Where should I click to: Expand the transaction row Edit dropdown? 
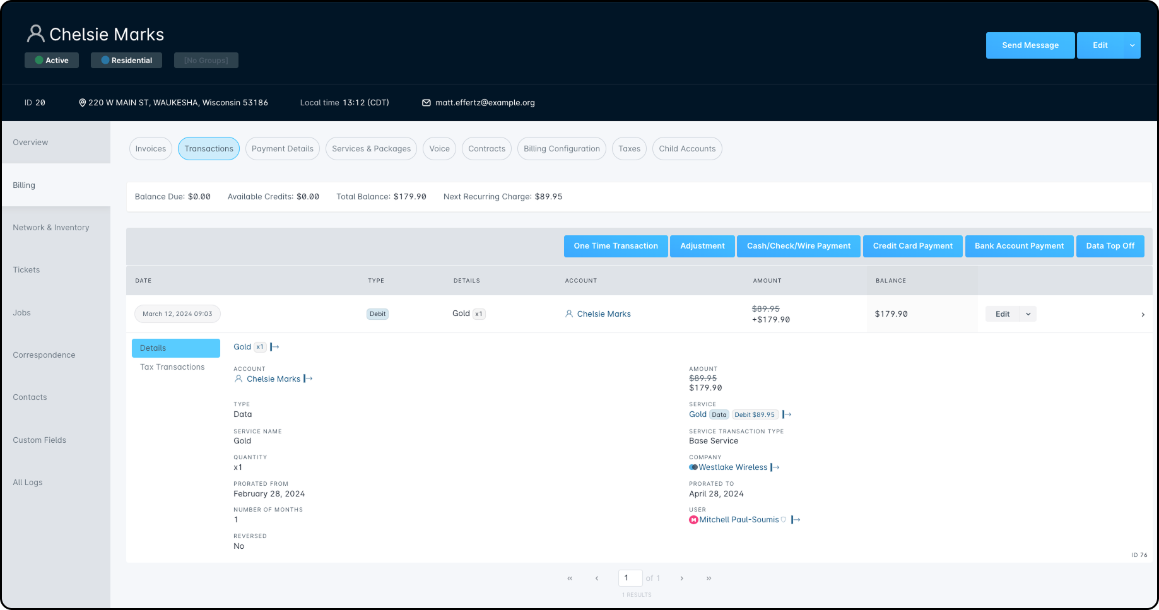click(1028, 314)
